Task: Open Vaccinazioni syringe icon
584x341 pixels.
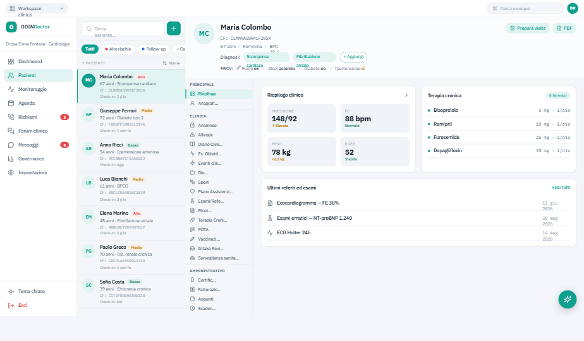Action: coord(192,239)
